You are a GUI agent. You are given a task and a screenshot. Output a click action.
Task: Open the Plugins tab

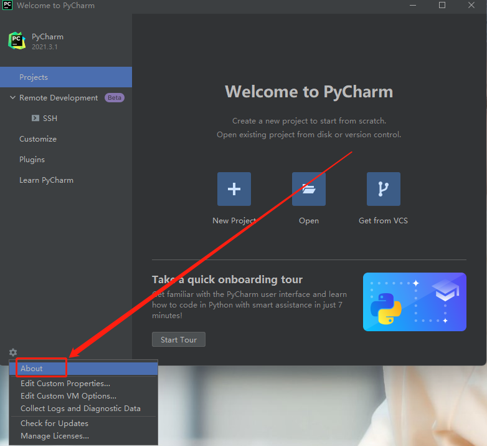coord(32,160)
